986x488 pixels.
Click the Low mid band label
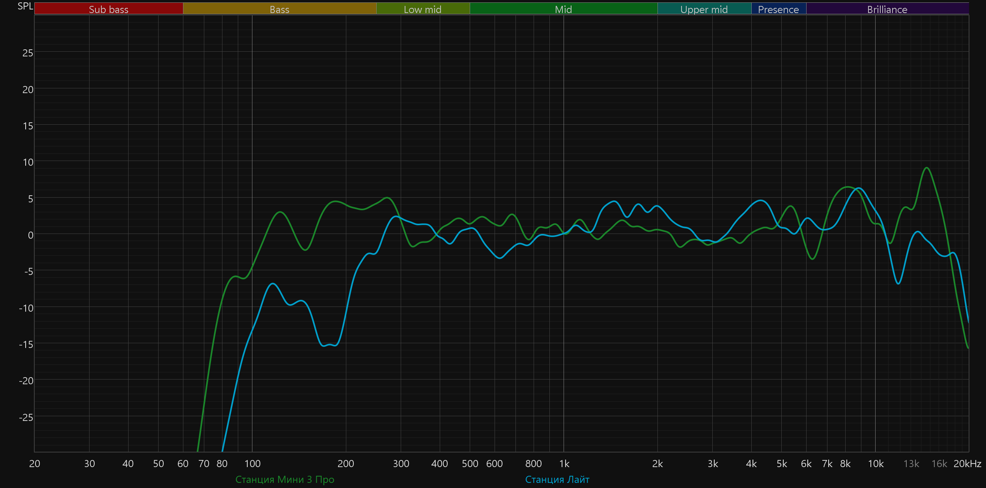pyautogui.click(x=422, y=9)
